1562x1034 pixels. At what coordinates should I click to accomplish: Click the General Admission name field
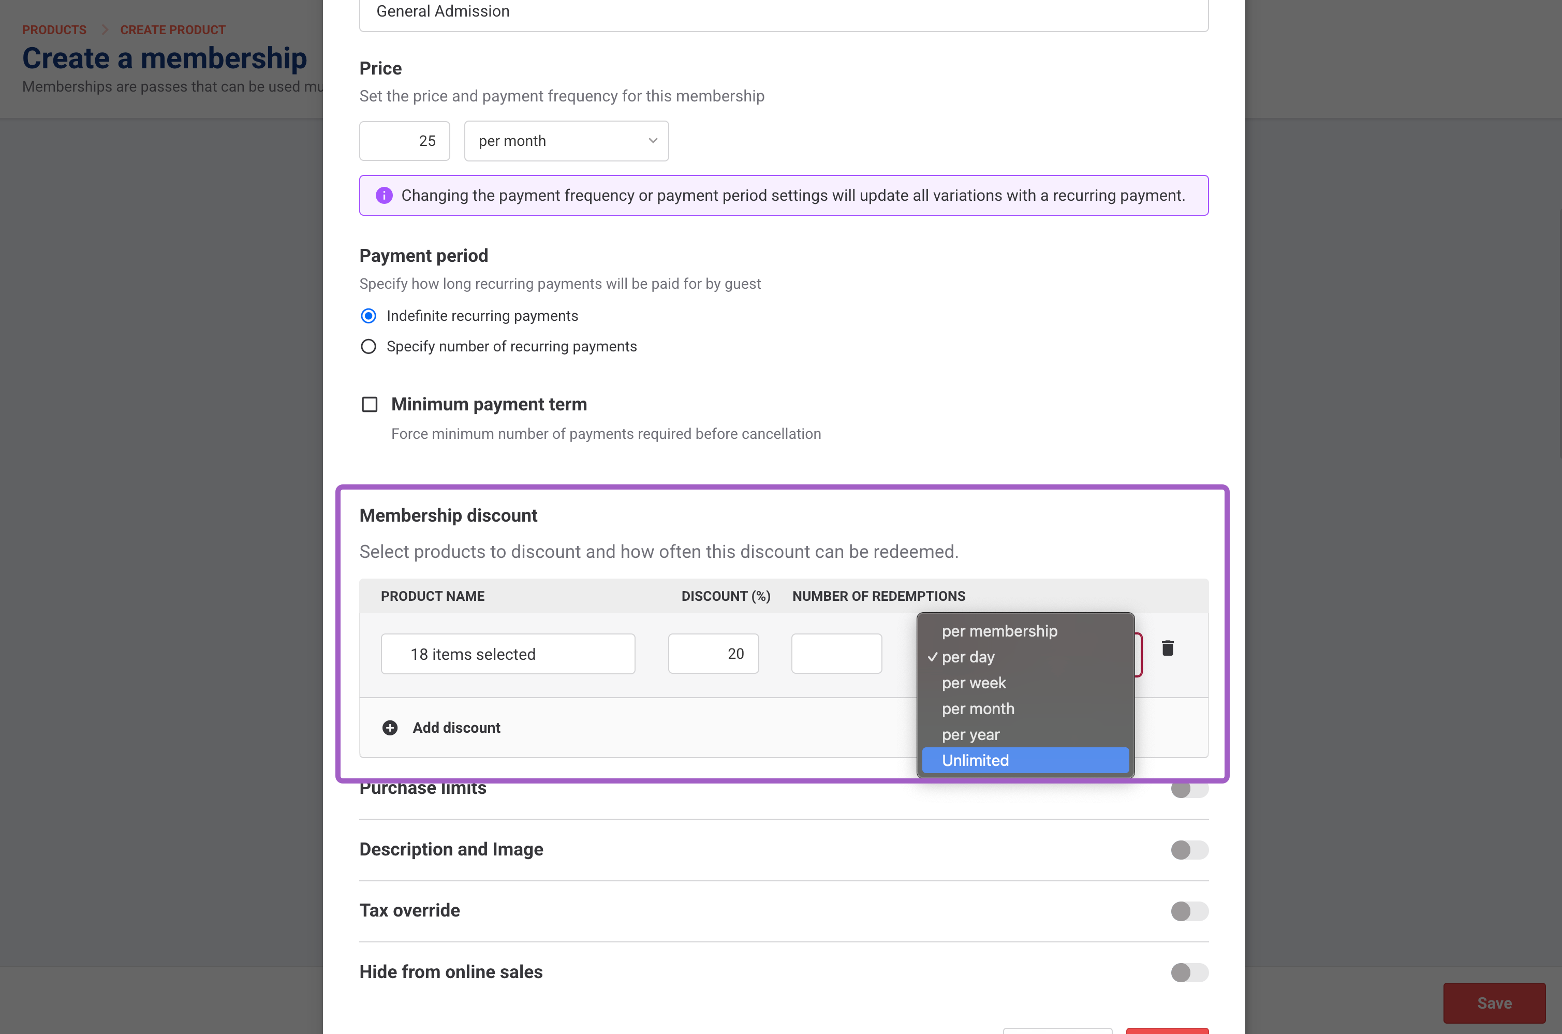pyautogui.click(x=783, y=13)
